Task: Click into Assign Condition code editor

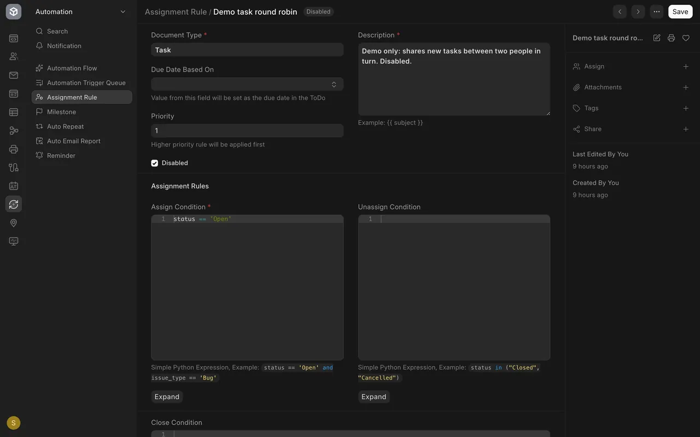Action: click(247, 287)
